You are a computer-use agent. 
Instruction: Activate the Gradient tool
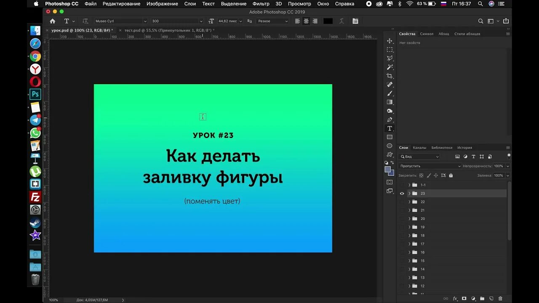[390, 101]
